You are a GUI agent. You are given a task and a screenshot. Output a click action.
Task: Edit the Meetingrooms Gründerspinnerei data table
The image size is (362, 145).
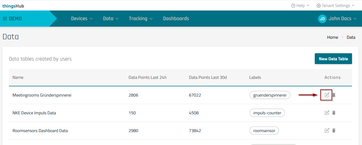(x=327, y=95)
